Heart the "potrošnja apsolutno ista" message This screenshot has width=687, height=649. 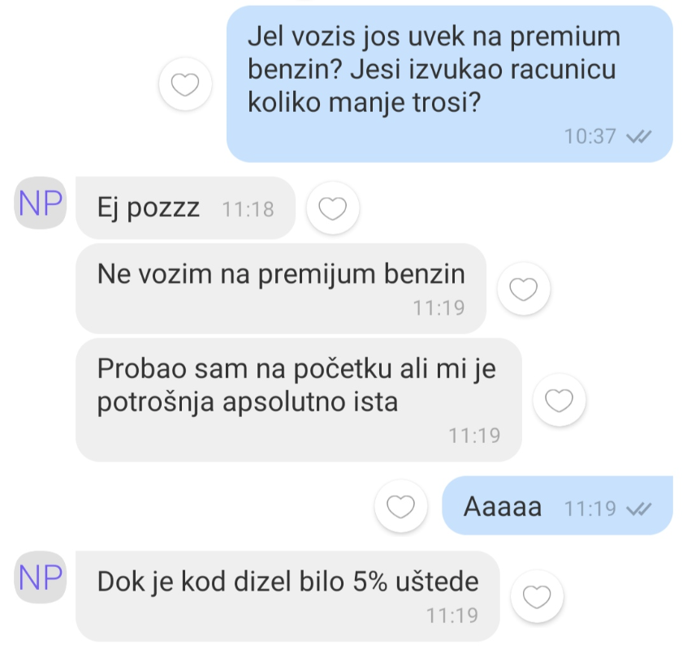[559, 400]
